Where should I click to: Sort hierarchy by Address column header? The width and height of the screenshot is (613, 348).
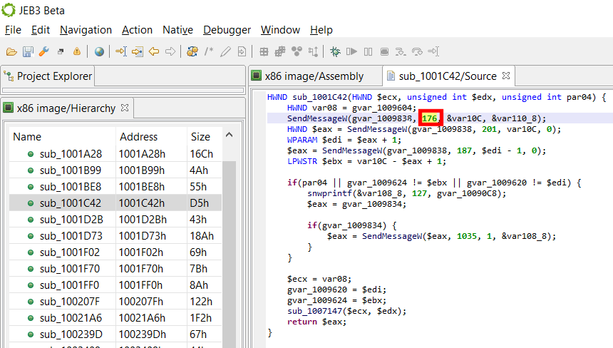[138, 137]
